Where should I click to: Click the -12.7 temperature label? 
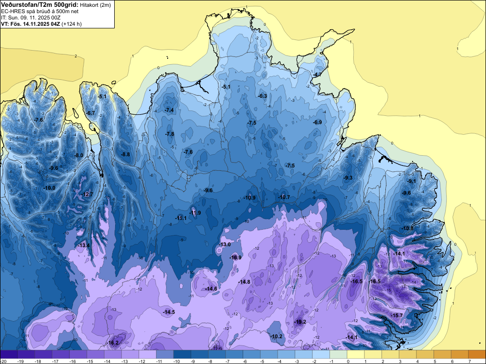(87, 194)
